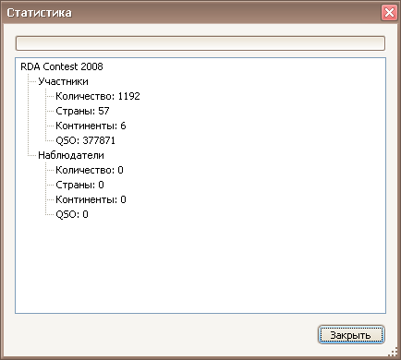
Task: Select the row Количество: 1192
Action: tap(98, 96)
